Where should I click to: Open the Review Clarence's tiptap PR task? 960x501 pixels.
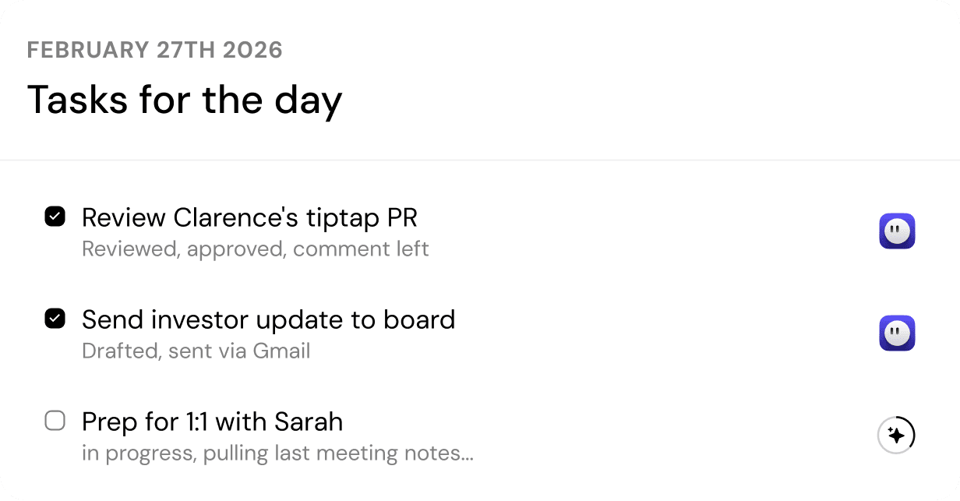[249, 218]
